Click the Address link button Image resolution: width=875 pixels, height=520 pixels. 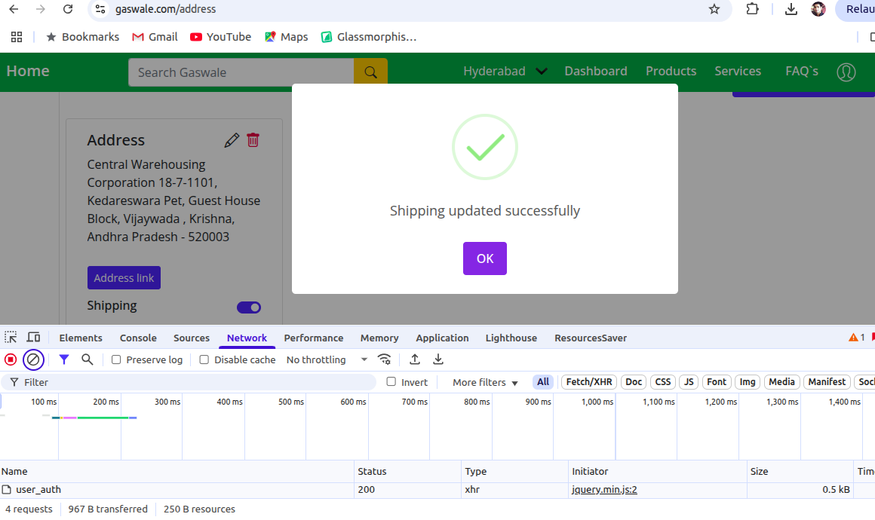click(124, 278)
